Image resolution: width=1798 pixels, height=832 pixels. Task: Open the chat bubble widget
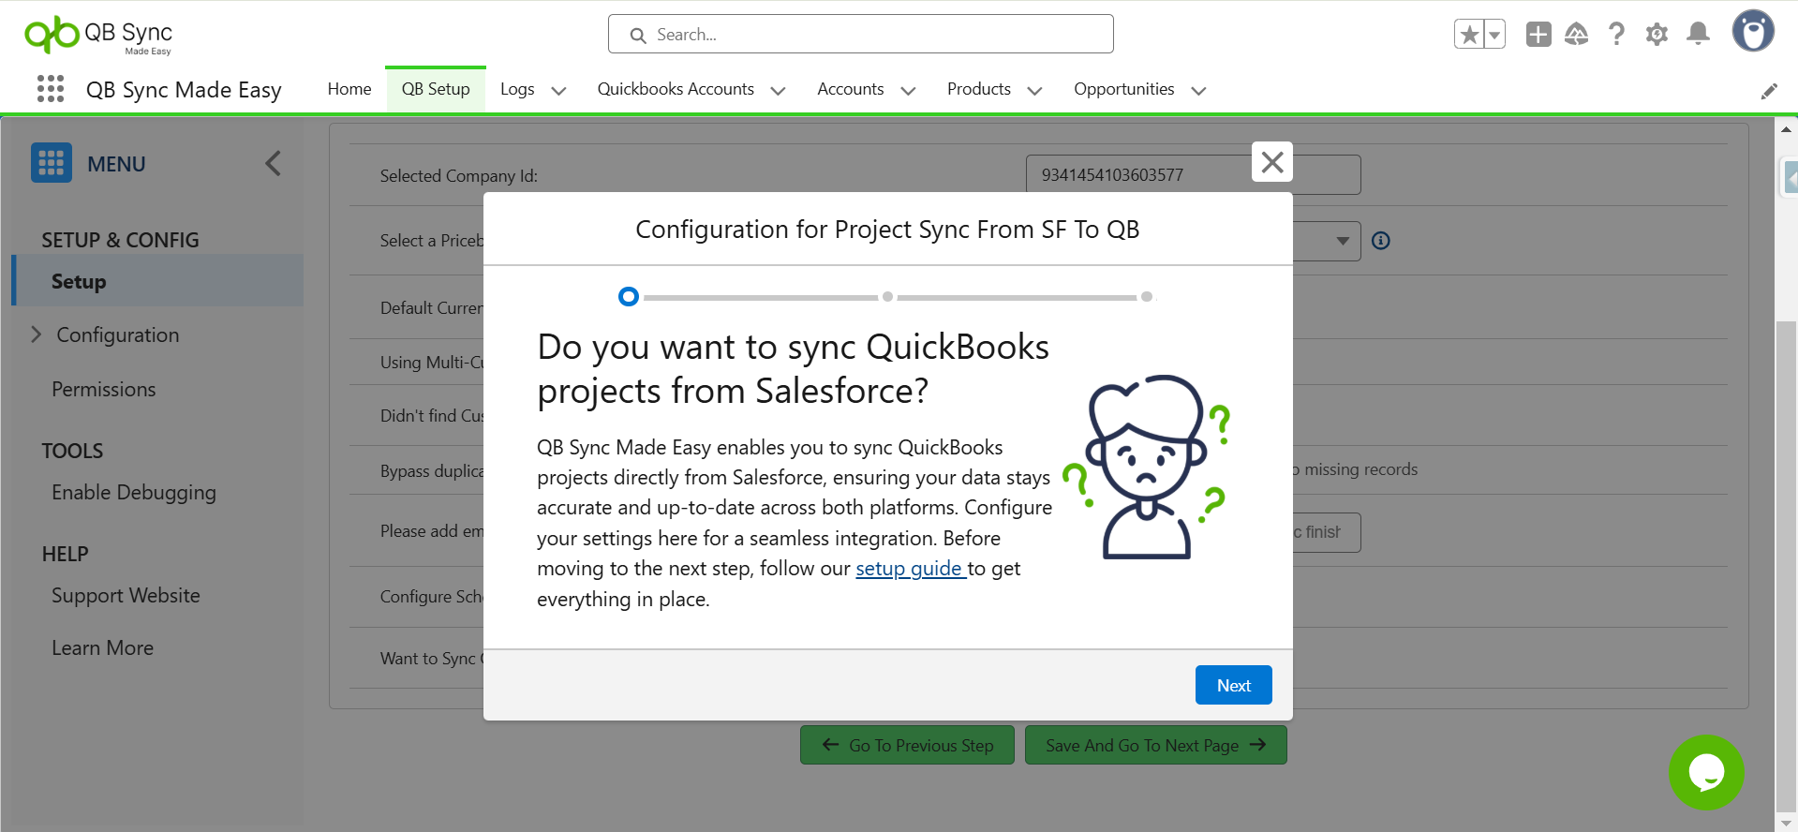click(x=1705, y=772)
